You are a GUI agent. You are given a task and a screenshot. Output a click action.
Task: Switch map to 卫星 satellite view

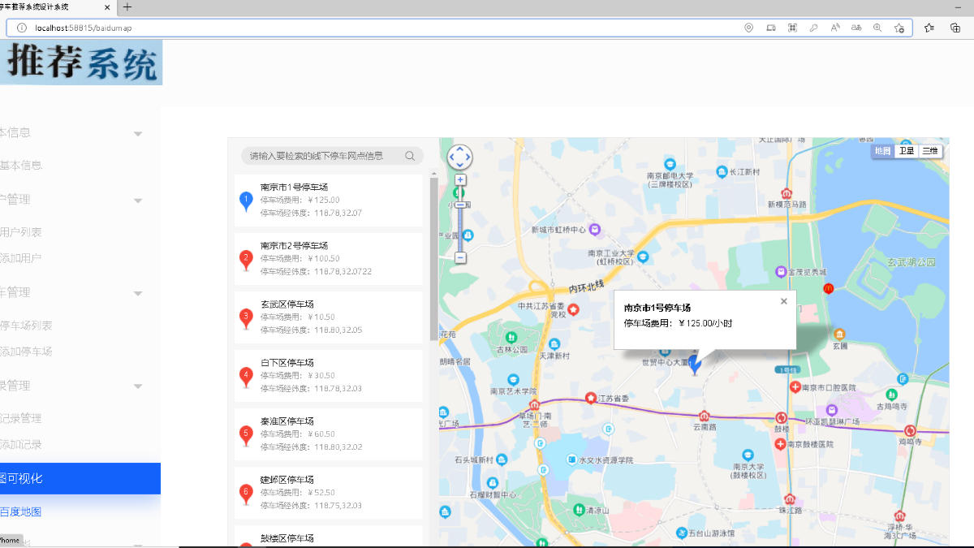click(x=906, y=151)
